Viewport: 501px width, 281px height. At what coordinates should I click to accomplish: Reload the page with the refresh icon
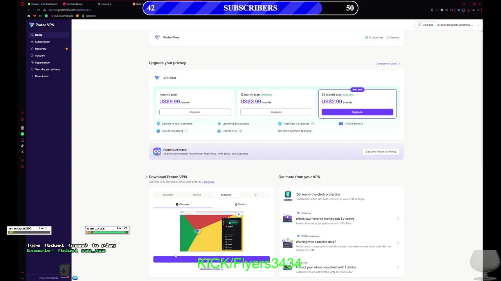(x=38, y=10)
